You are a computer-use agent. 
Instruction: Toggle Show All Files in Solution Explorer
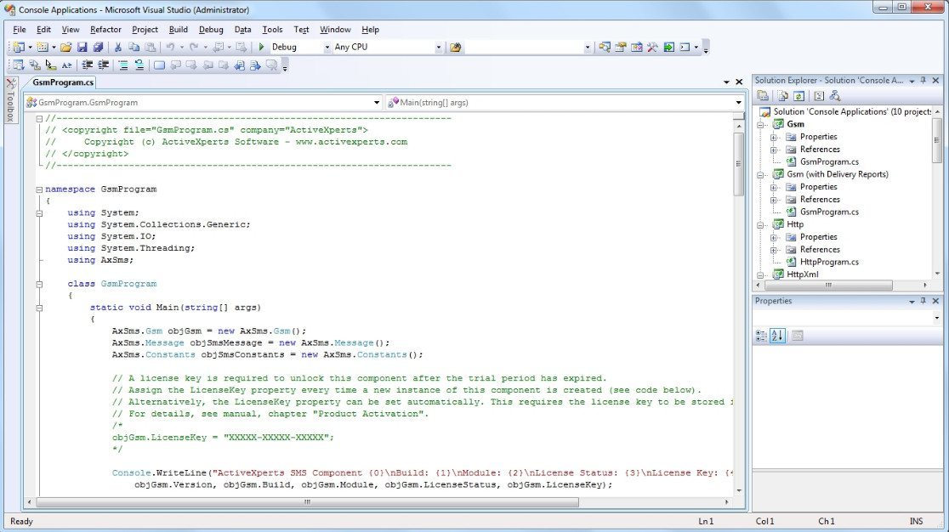point(782,95)
